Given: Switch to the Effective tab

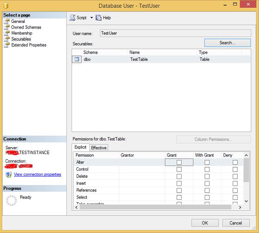Looking at the screenshot, I should 99,148.
